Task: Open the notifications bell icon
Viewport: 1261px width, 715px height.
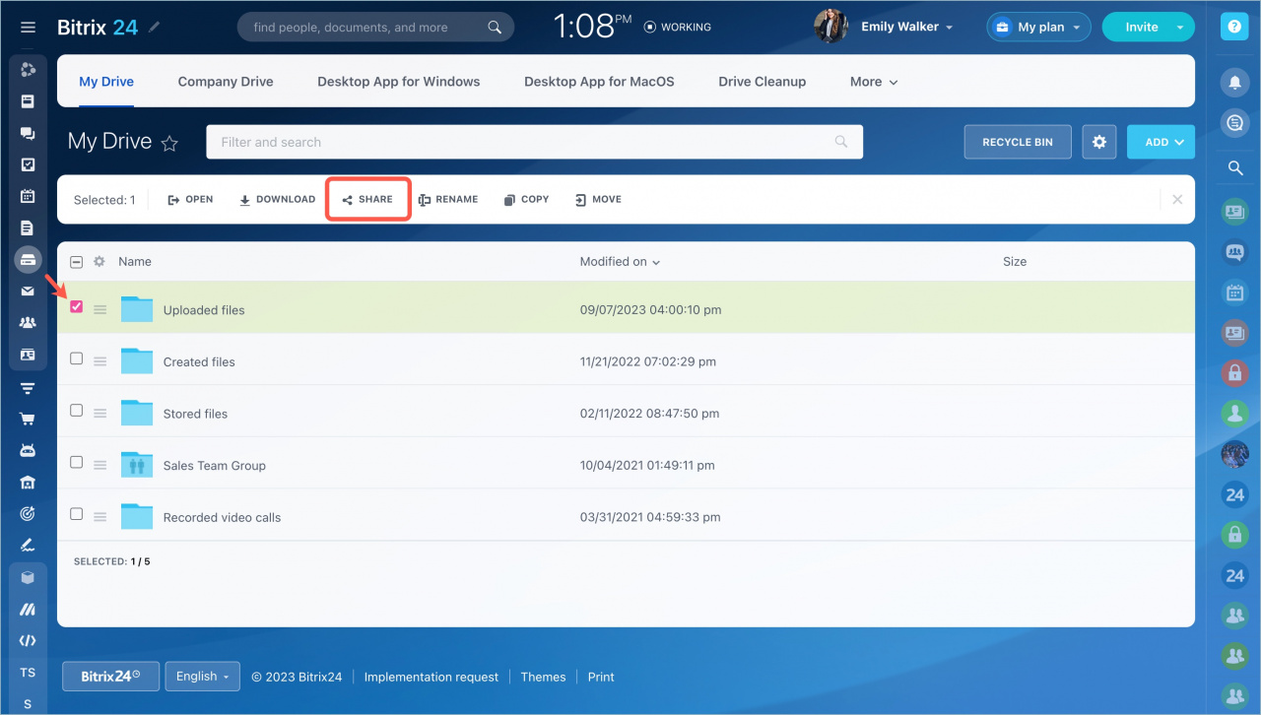Action: click(x=1234, y=82)
